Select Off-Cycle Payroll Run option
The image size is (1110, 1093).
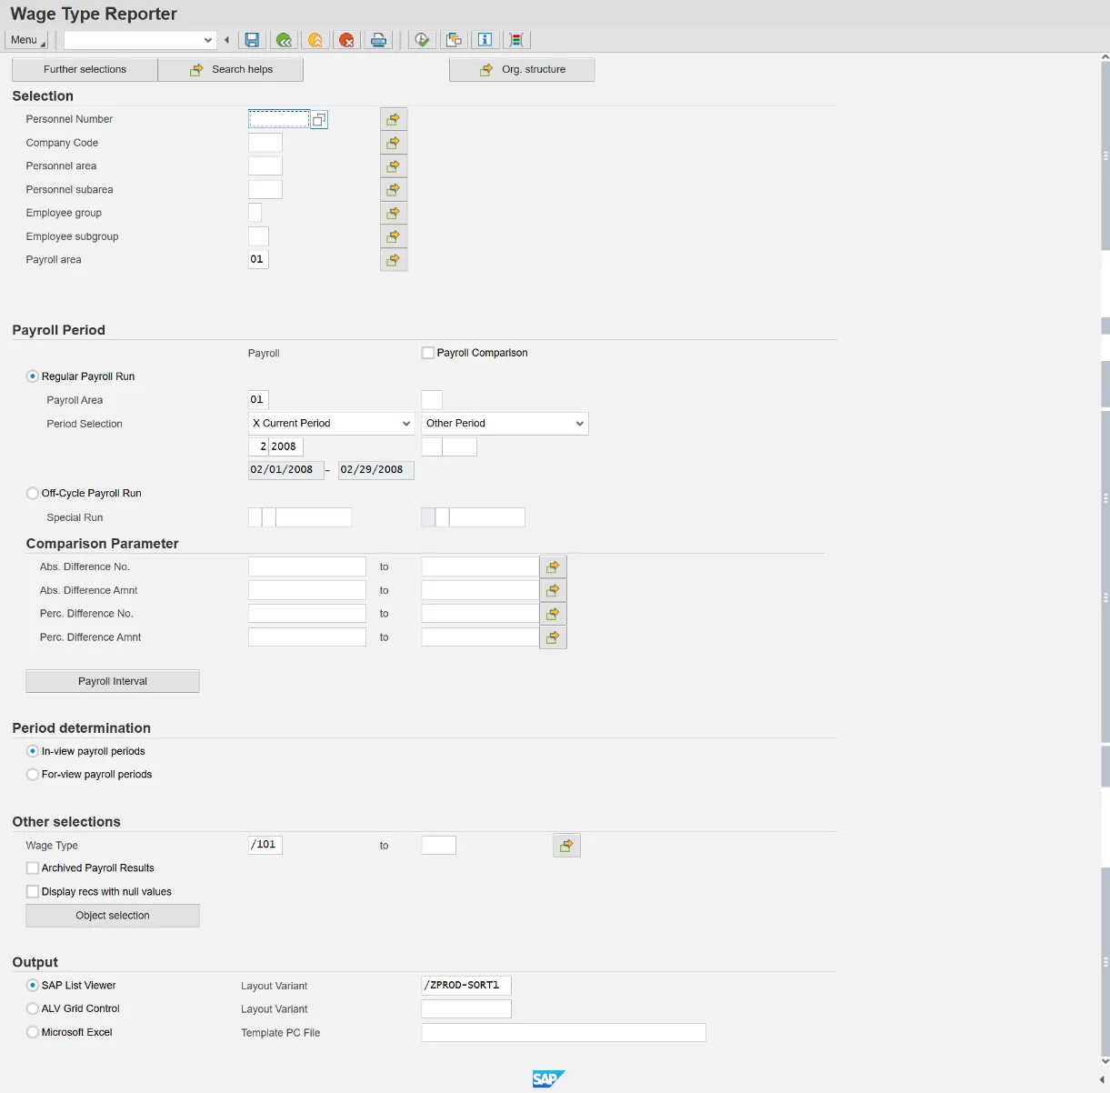coord(33,494)
